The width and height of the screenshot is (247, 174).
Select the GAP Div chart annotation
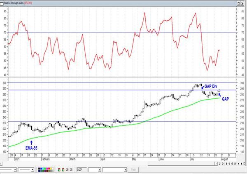pos(211,87)
